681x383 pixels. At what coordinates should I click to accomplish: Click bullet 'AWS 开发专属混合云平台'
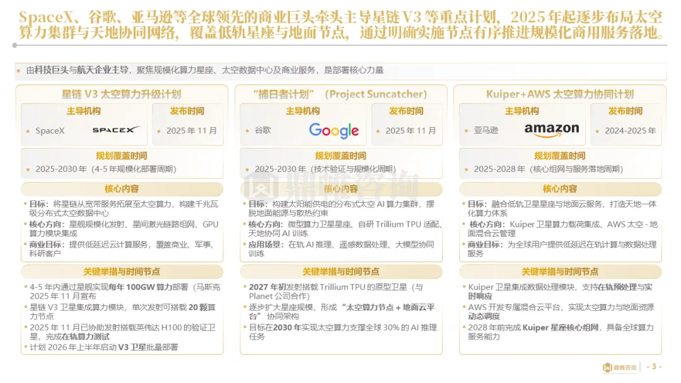pos(561,312)
